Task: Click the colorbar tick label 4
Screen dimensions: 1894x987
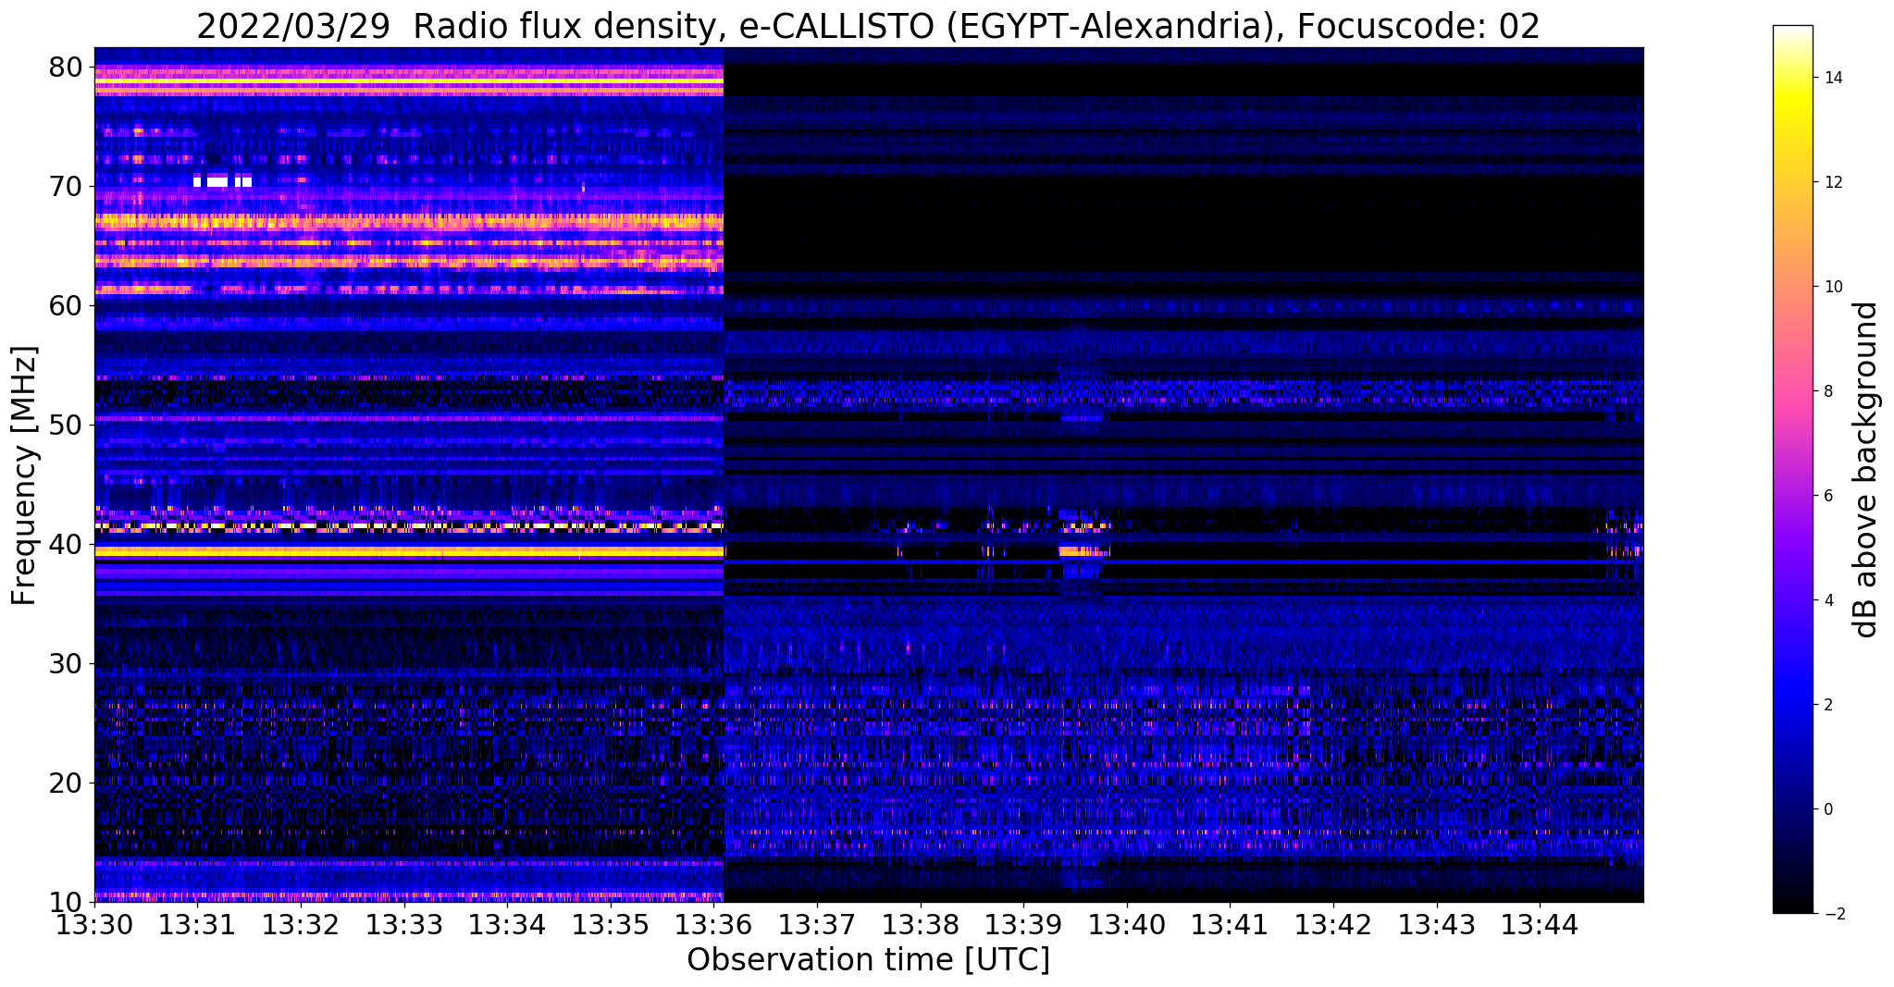Action: pos(1827,600)
